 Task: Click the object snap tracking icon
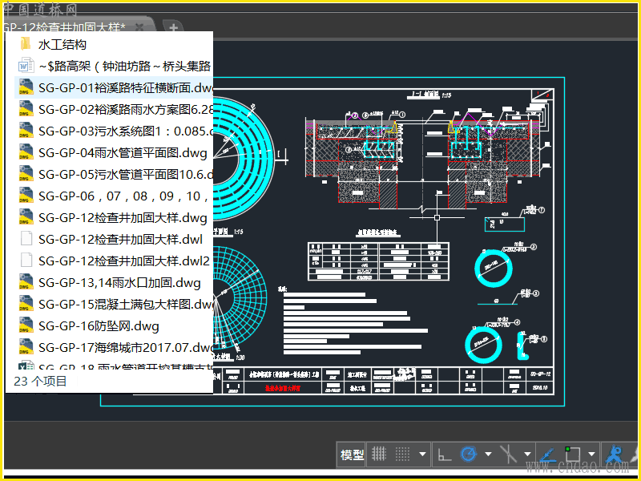tap(548, 455)
